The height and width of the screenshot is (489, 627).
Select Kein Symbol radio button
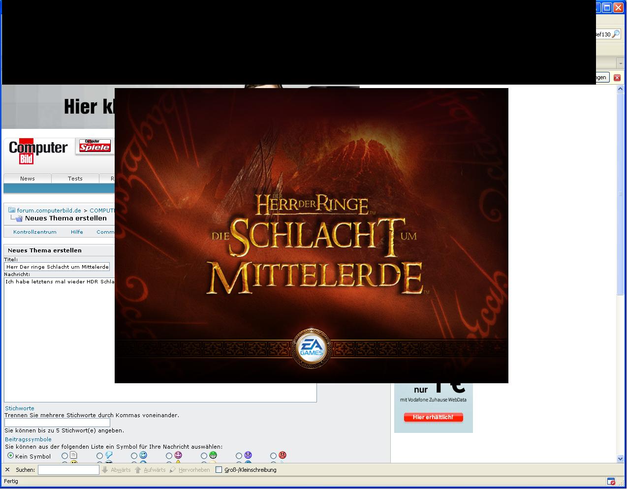point(10,456)
